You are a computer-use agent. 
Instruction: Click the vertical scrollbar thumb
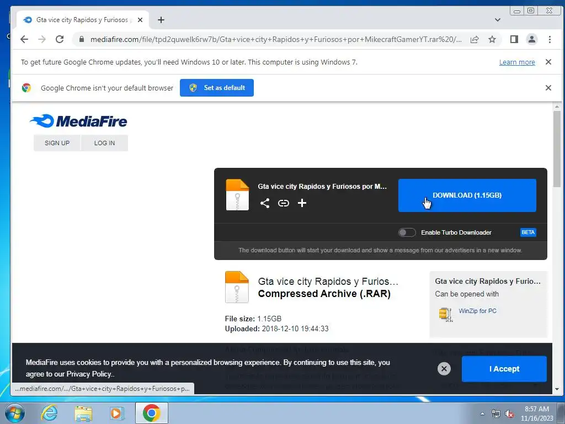(x=557, y=149)
